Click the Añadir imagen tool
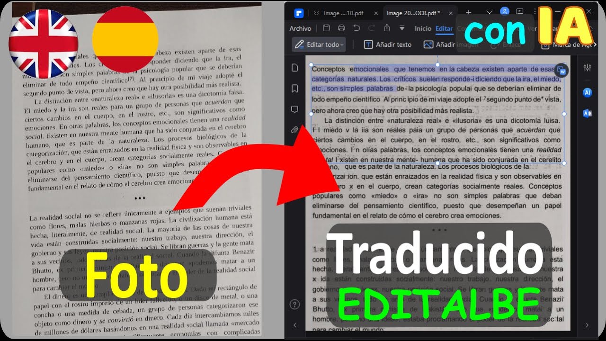 452,45
